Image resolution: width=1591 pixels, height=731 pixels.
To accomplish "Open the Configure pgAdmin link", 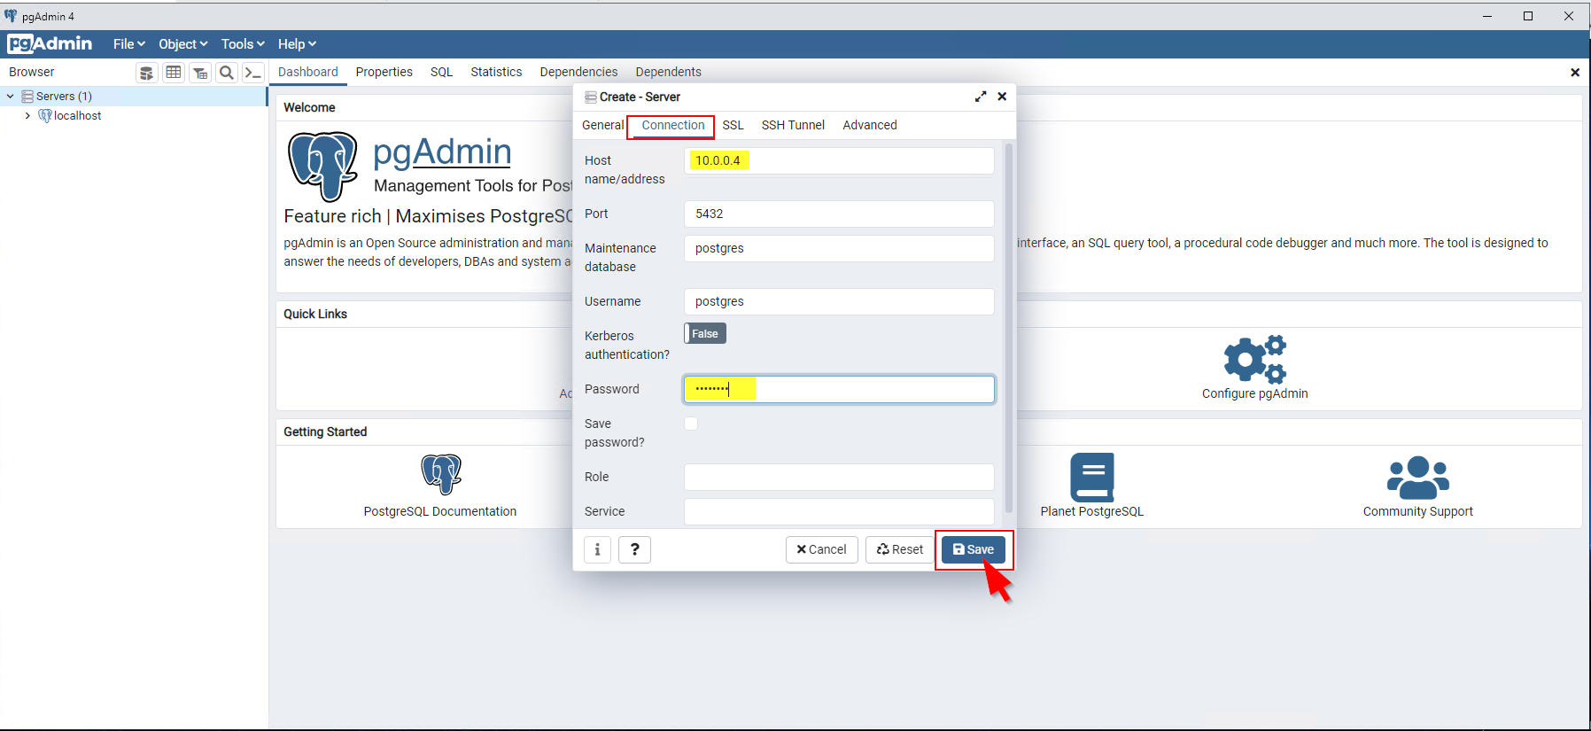I will coord(1254,393).
